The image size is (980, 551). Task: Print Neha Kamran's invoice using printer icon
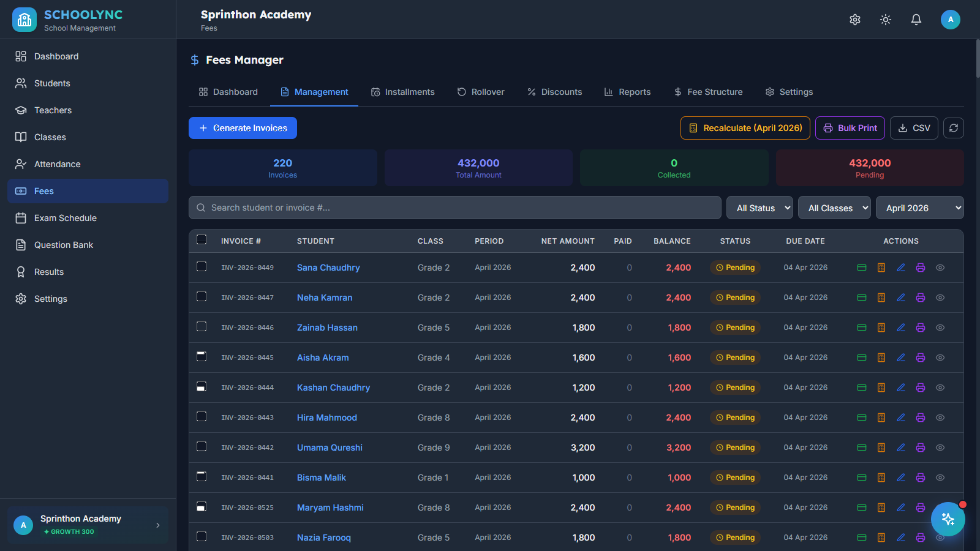click(x=921, y=298)
